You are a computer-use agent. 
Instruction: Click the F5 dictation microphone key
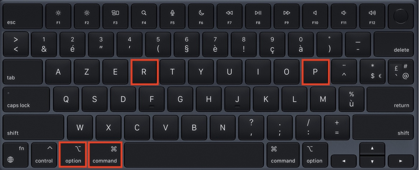[x=172, y=16]
